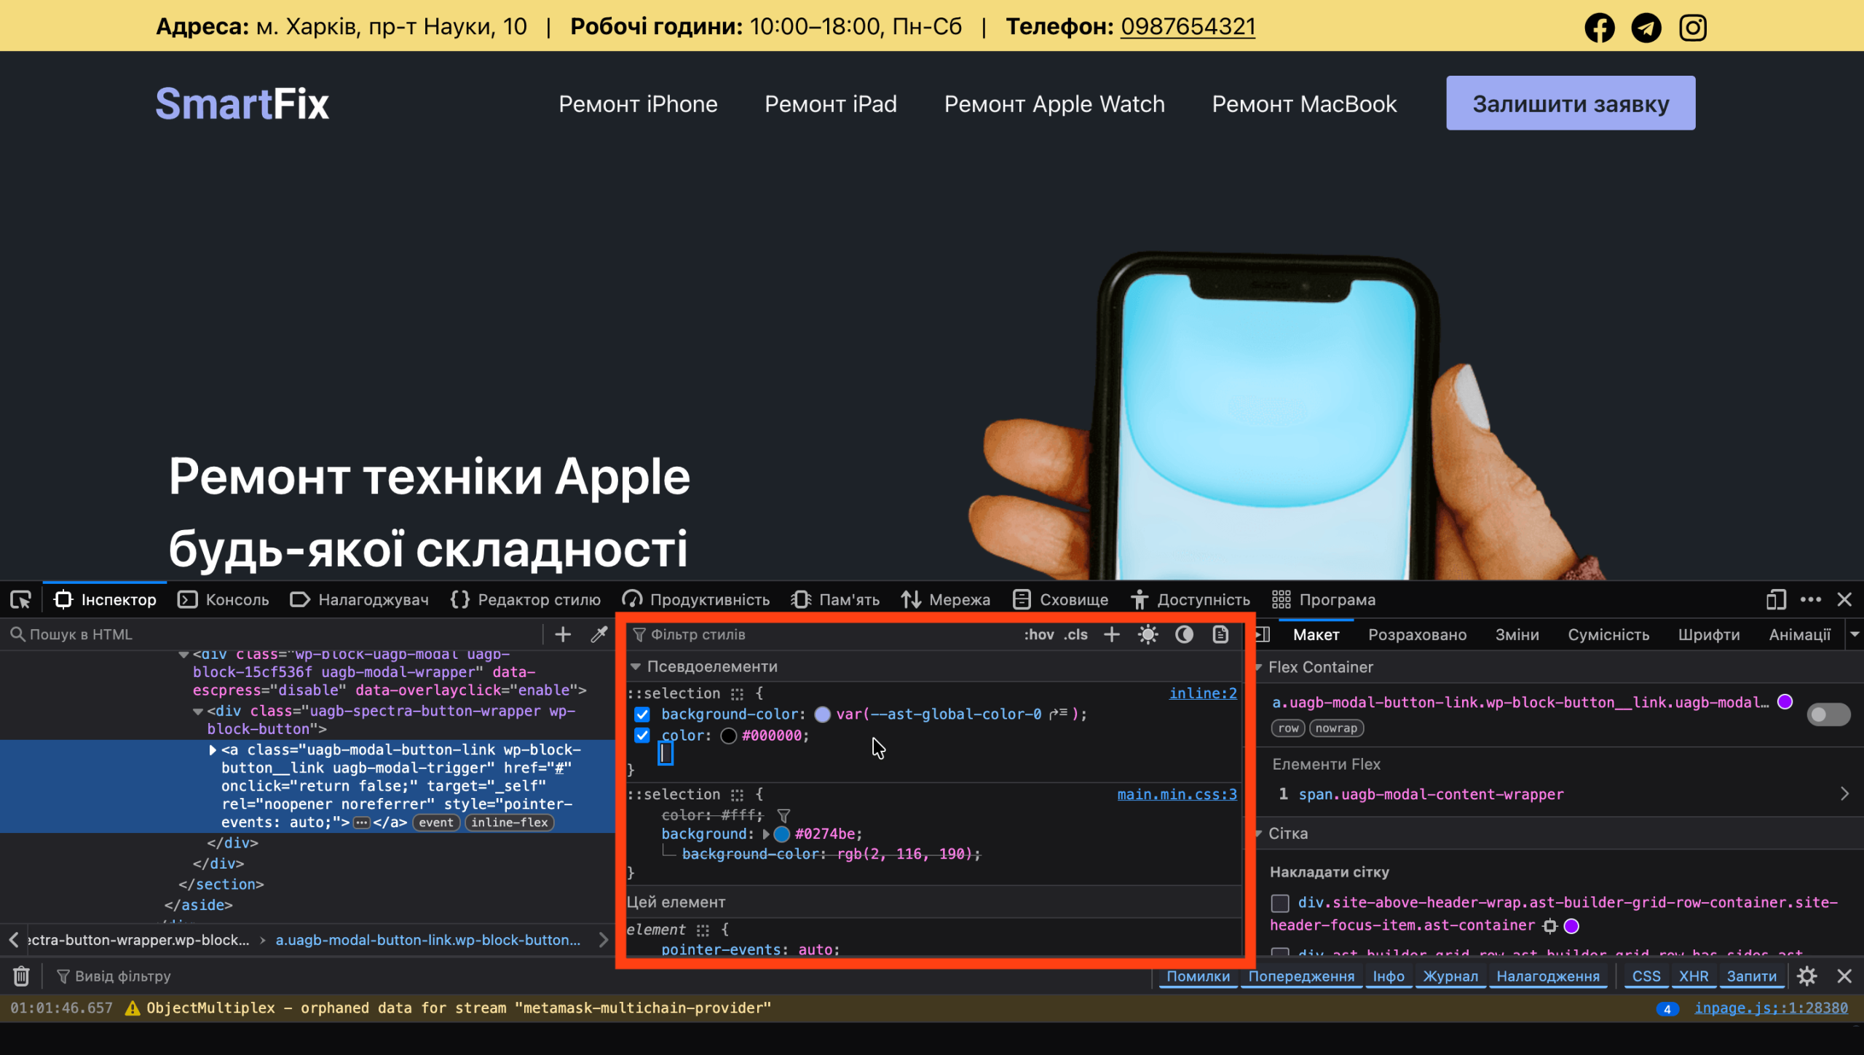Open the main.min.css:3 source link
The width and height of the screenshot is (1864, 1055).
coord(1177,794)
